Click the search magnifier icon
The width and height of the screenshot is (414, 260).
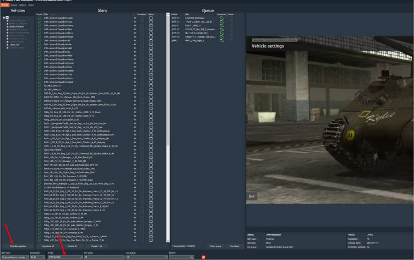pos(191,257)
